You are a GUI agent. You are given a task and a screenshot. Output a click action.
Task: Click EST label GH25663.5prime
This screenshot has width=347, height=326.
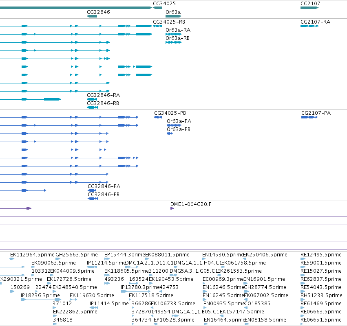click(x=77, y=255)
